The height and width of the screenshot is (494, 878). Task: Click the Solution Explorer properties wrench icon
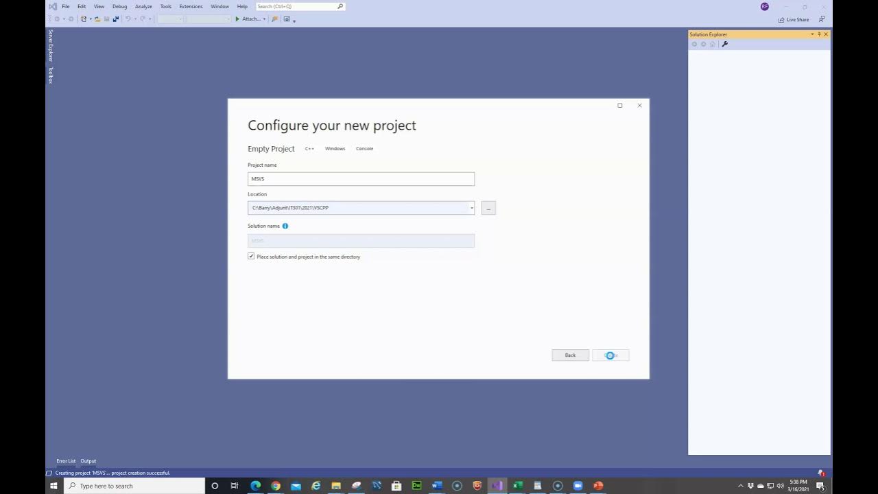click(724, 44)
